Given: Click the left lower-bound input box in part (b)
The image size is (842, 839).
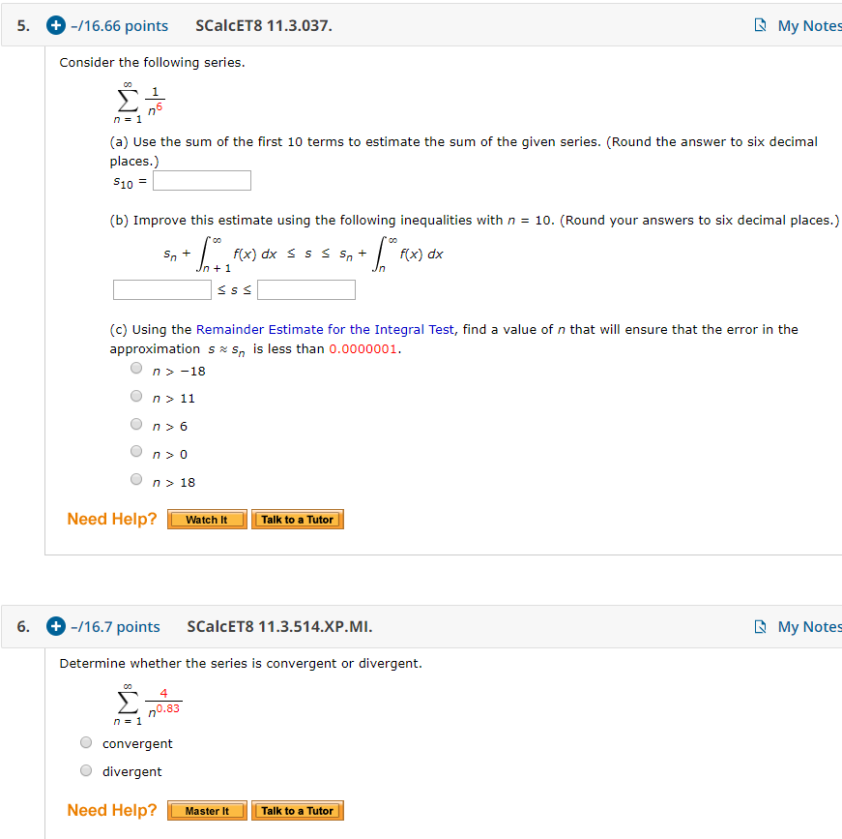Looking at the screenshot, I should 161,289.
